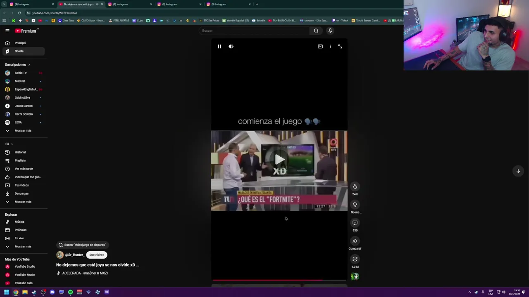Switch to the first Instagram tab
This screenshot has width=529, height=297.
31,4
